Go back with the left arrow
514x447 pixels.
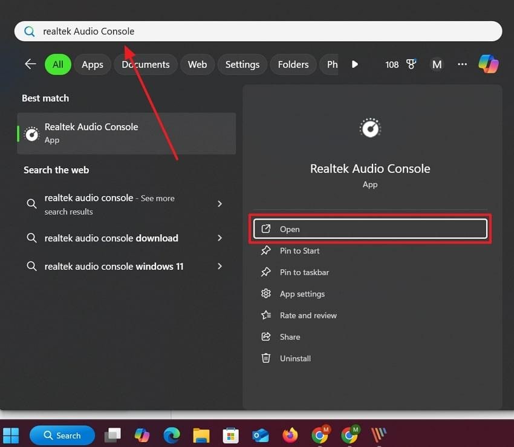coord(30,64)
